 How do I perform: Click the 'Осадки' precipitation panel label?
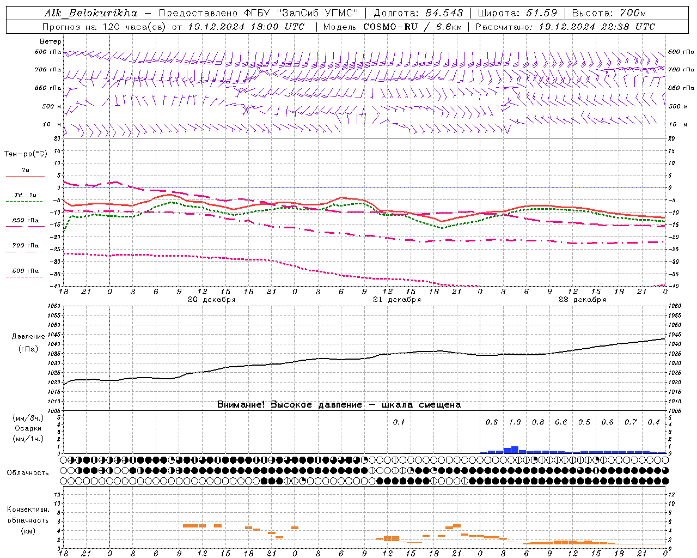coord(28,428)
